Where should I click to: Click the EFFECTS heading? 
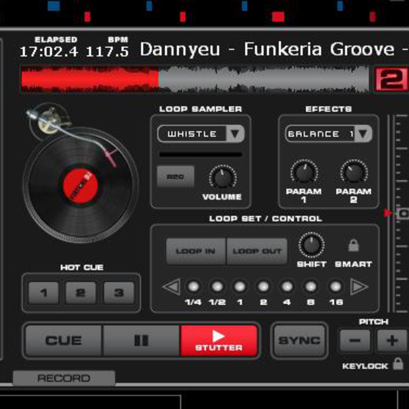[329, 109]
